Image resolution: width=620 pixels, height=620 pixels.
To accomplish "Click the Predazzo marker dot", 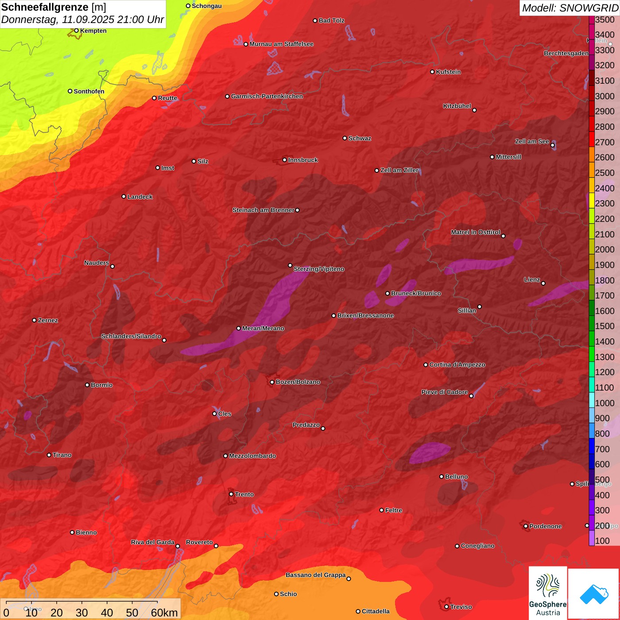I will click(x=323, y=428).
